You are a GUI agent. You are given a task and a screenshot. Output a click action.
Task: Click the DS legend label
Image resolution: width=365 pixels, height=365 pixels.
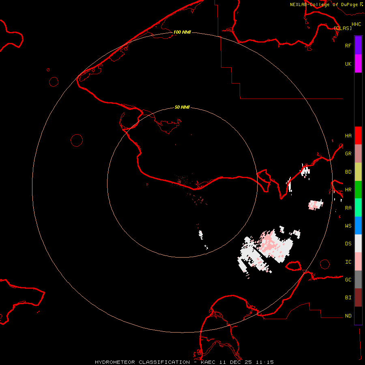click(x=348, y=244)
